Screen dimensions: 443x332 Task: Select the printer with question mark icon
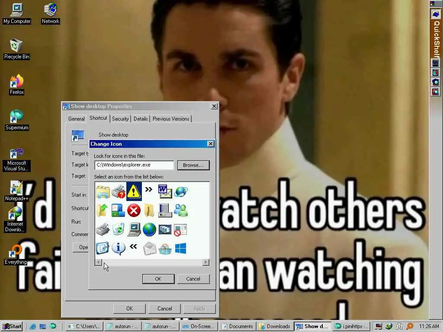[x=119, y=192]
